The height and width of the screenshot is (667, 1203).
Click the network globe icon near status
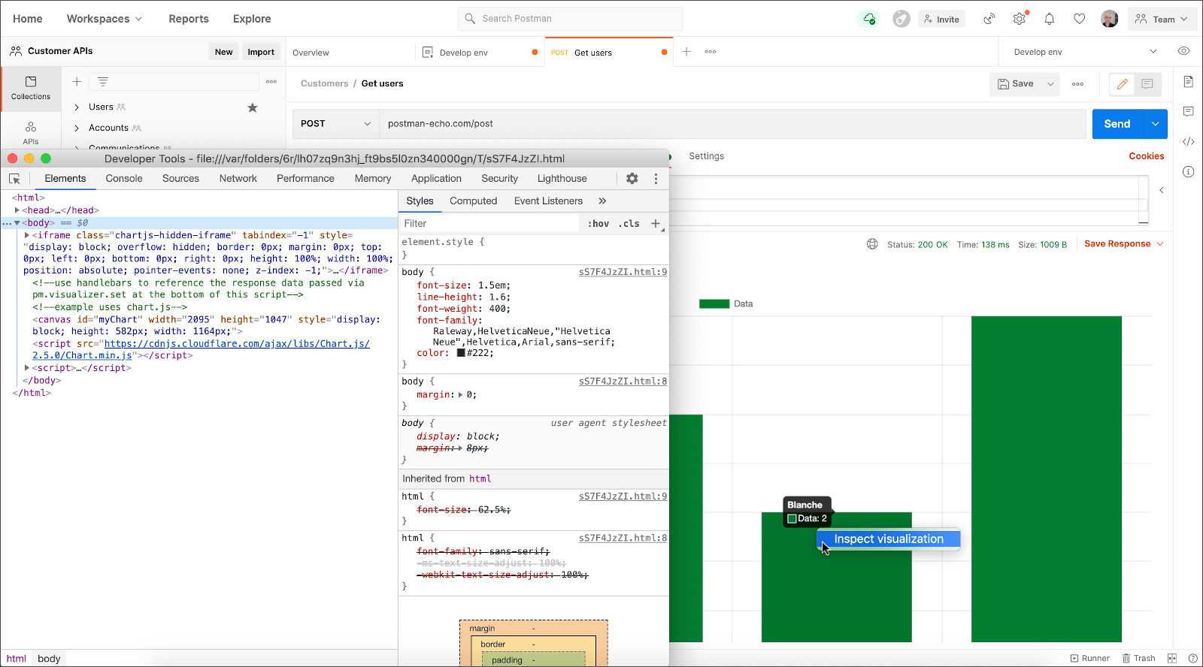point(872,244)
